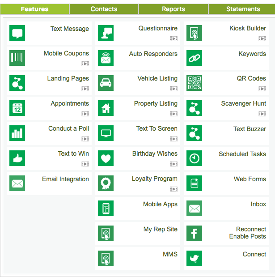Screen dimensions: 275x277
Task: Click the Scheduled Tasks clock icon
Action: 194,158
